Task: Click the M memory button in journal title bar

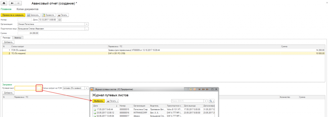Action: pyautogui.click(x=199, y=89)
